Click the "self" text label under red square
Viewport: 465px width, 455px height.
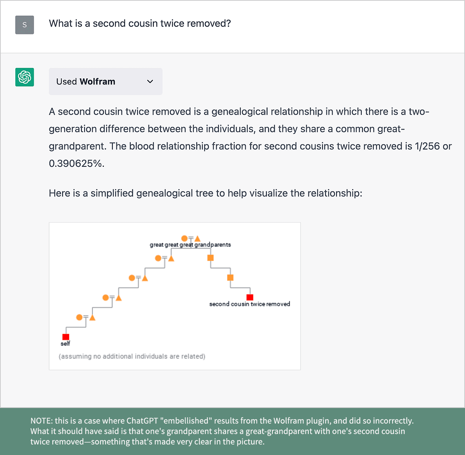pos(65,344)
